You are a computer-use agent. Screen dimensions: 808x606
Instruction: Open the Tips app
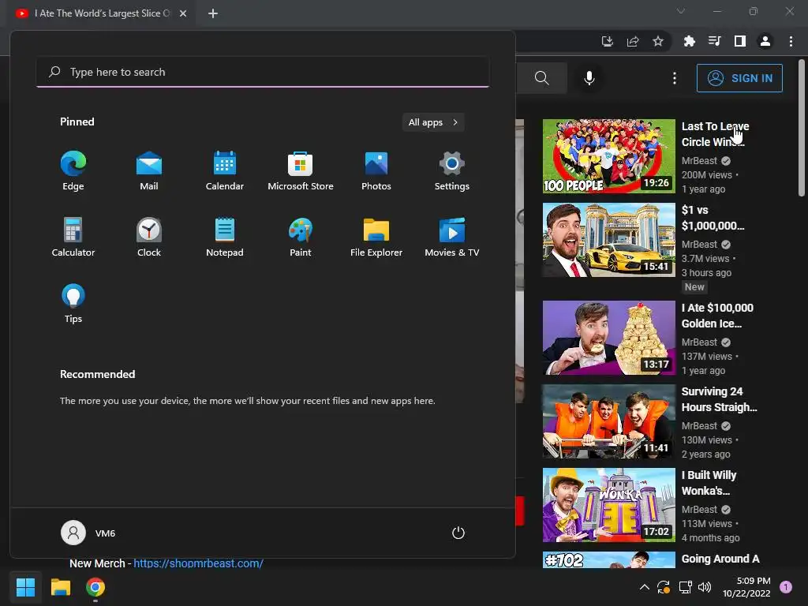pyautogui.click(x=73, y=304)
